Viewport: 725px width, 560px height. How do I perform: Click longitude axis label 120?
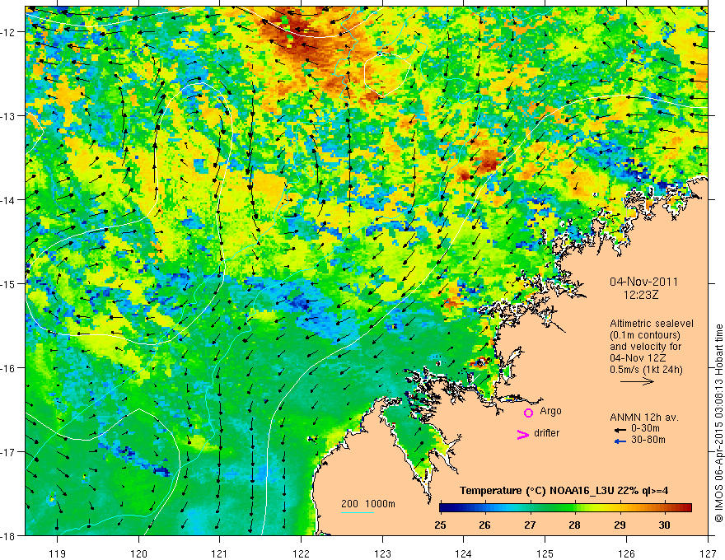tap(138, 553)
